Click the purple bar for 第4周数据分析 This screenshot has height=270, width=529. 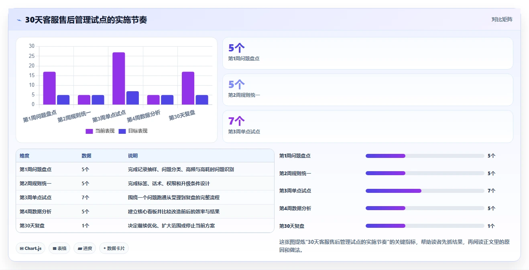tap(153, 100)
